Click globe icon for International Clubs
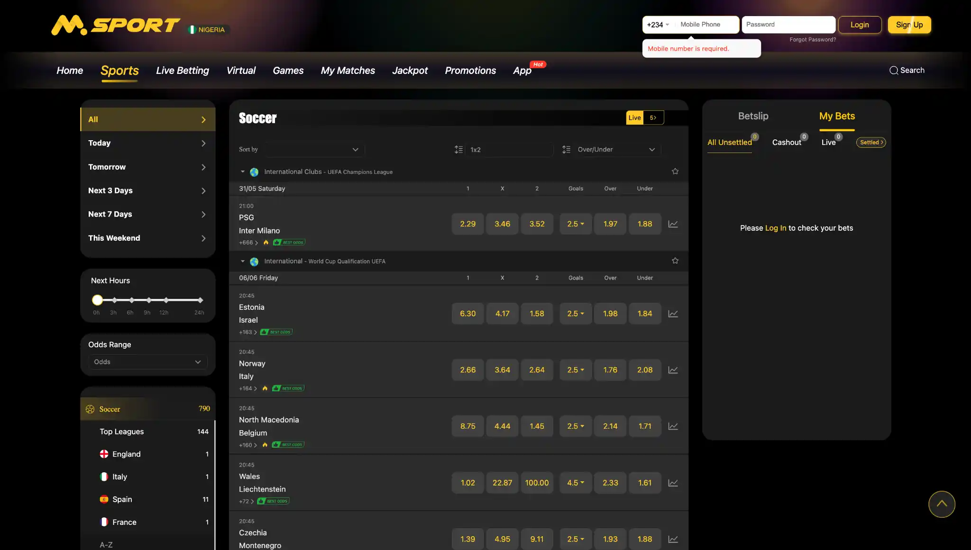 254,172
